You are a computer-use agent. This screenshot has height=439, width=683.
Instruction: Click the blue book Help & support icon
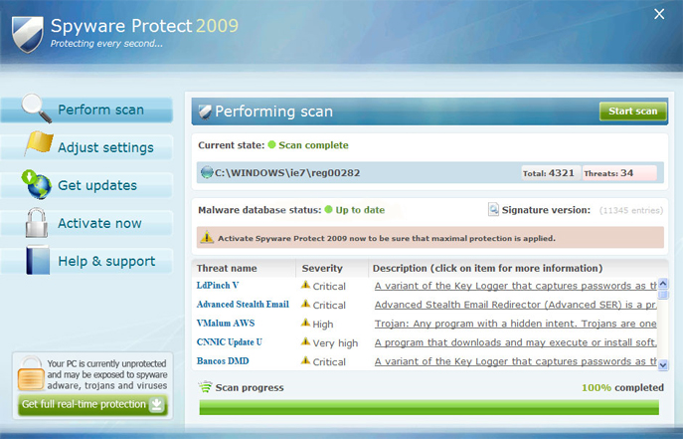(38, 260)
